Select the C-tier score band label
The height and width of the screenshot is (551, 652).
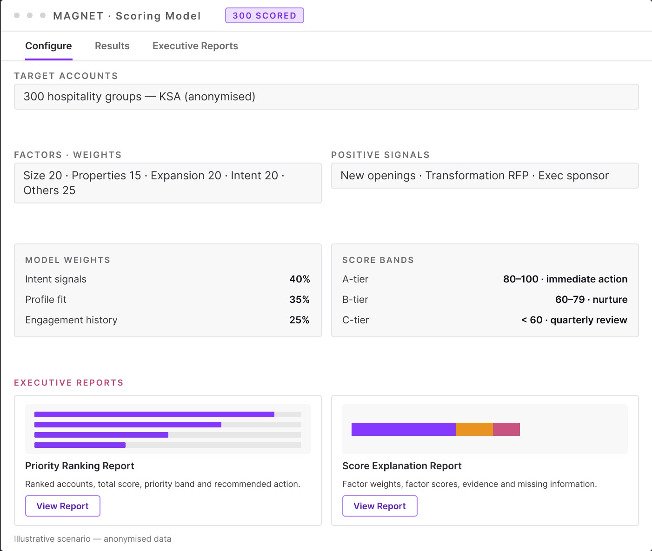coord(356,320)
